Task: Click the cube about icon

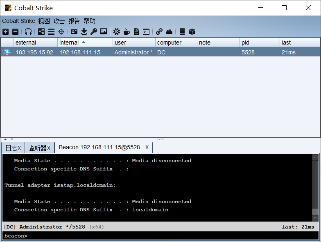Action: [192, 32]
